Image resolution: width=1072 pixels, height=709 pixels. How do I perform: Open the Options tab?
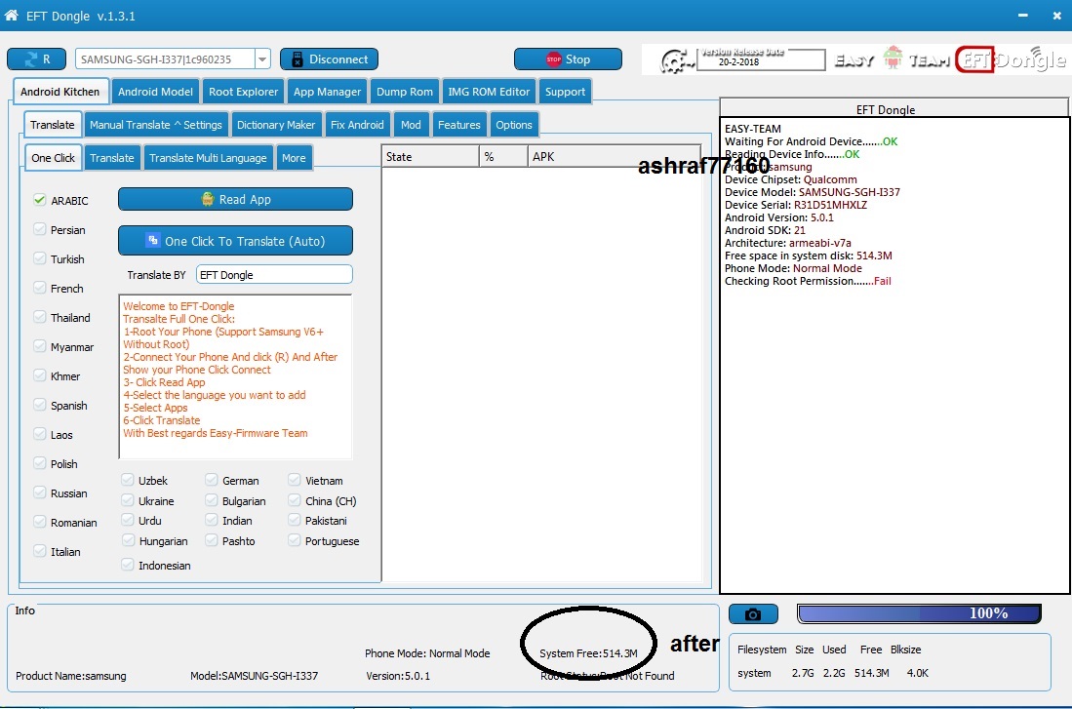coord(514,125)
